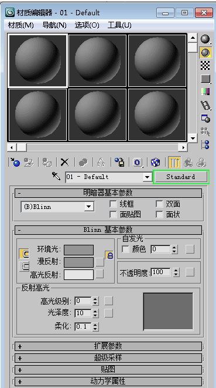Screen dimensions: 216x388
Task: Click the map button beside 不透明度
Action: (190, 272)
